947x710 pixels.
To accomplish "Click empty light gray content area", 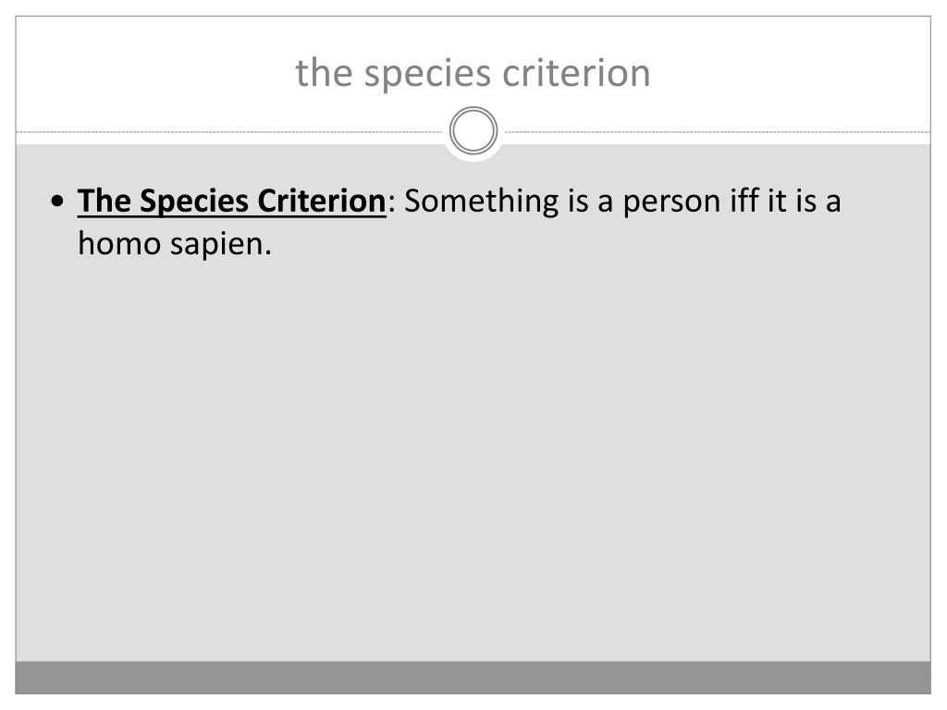I will point(473,459).
